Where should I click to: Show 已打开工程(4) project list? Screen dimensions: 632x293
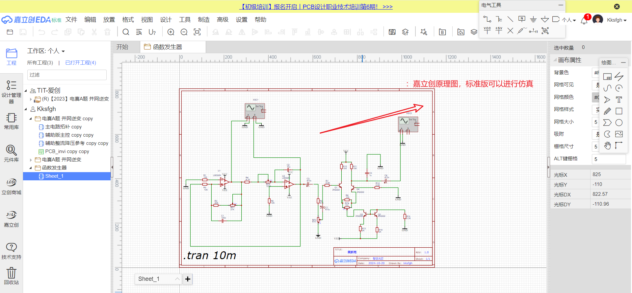[81, 63]
